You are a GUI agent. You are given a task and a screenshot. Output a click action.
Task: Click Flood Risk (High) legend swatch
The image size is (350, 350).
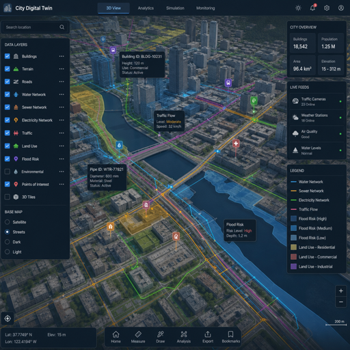click(293, 219)
